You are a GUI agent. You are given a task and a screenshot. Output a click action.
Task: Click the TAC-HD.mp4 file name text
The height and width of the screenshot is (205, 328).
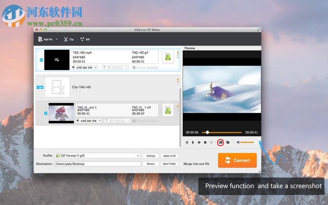pyautogui.click(x=82, y=53)
